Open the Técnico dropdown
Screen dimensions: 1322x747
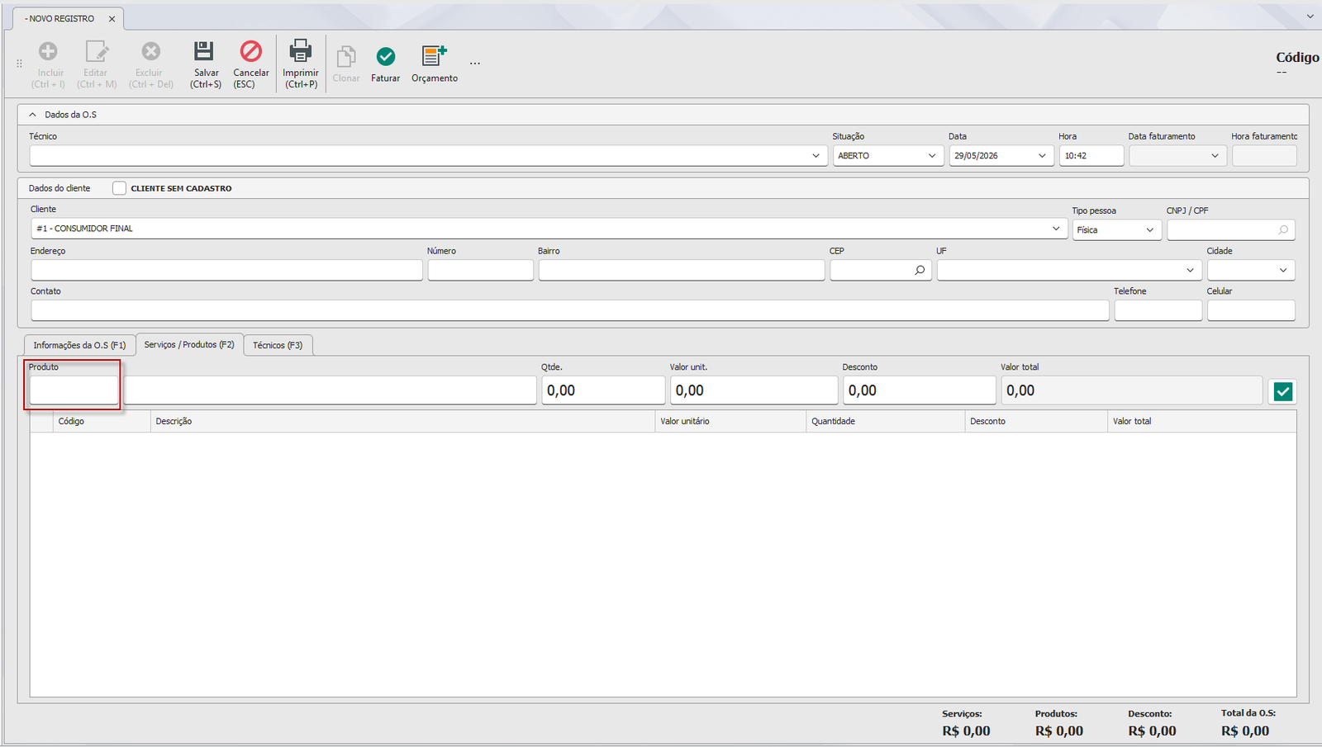tap(816, 156)
